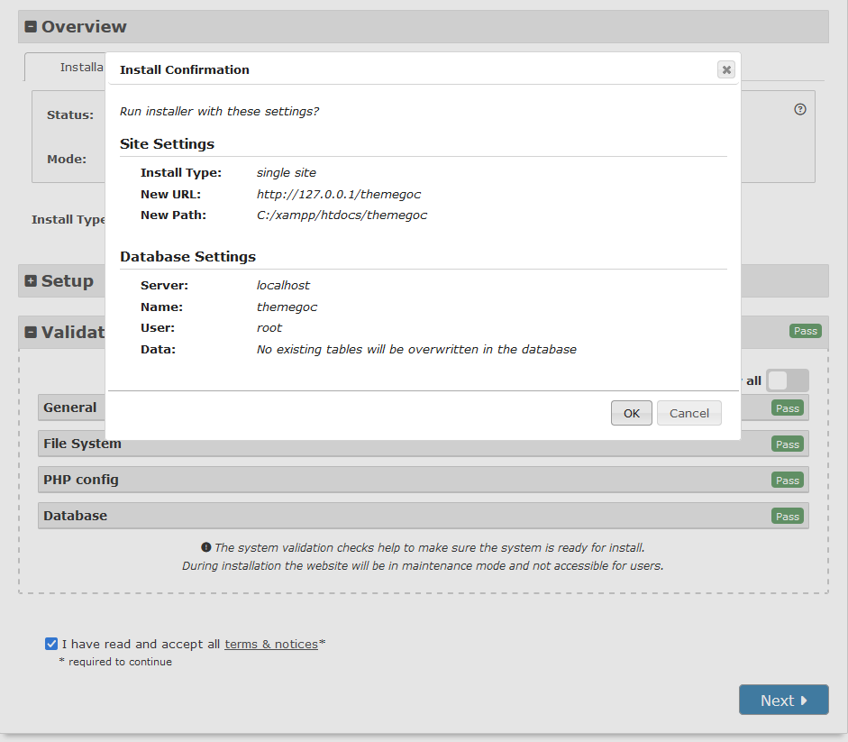Click the 'No existing tables will be overwritten' text
Screen dimensions: 848x742
[x=416, y=349]
